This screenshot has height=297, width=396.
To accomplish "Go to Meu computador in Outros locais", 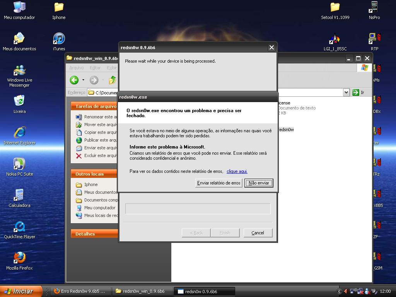I will [x=96, y=208].
